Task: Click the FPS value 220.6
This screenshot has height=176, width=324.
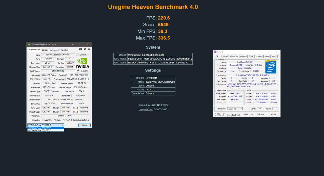Action: coord(164,18)
